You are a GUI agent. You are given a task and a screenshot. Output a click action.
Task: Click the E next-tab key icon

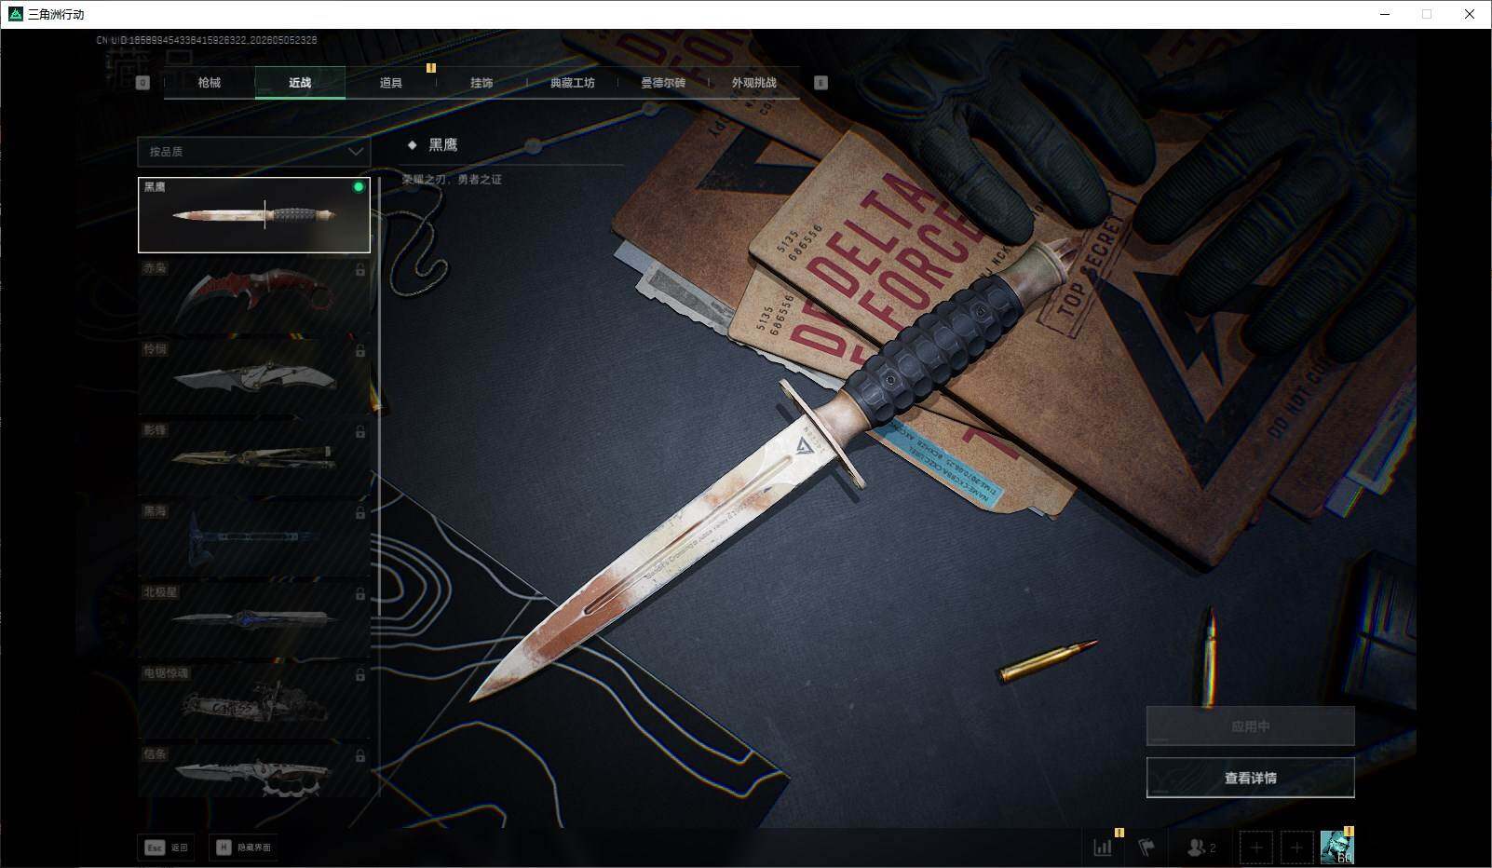pos(821,83)
